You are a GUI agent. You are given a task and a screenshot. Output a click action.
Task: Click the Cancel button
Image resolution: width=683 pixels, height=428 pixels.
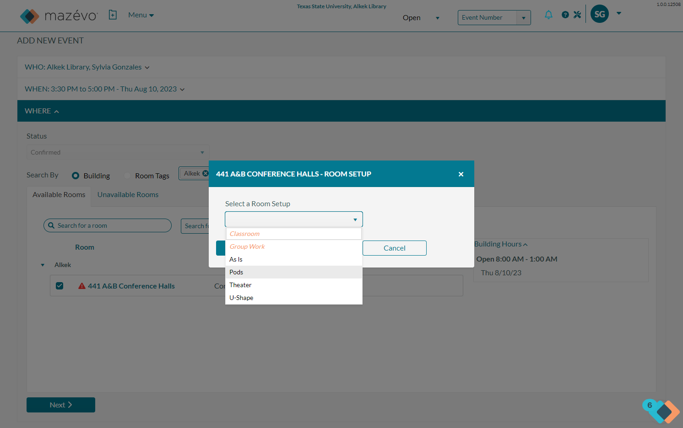395,248
